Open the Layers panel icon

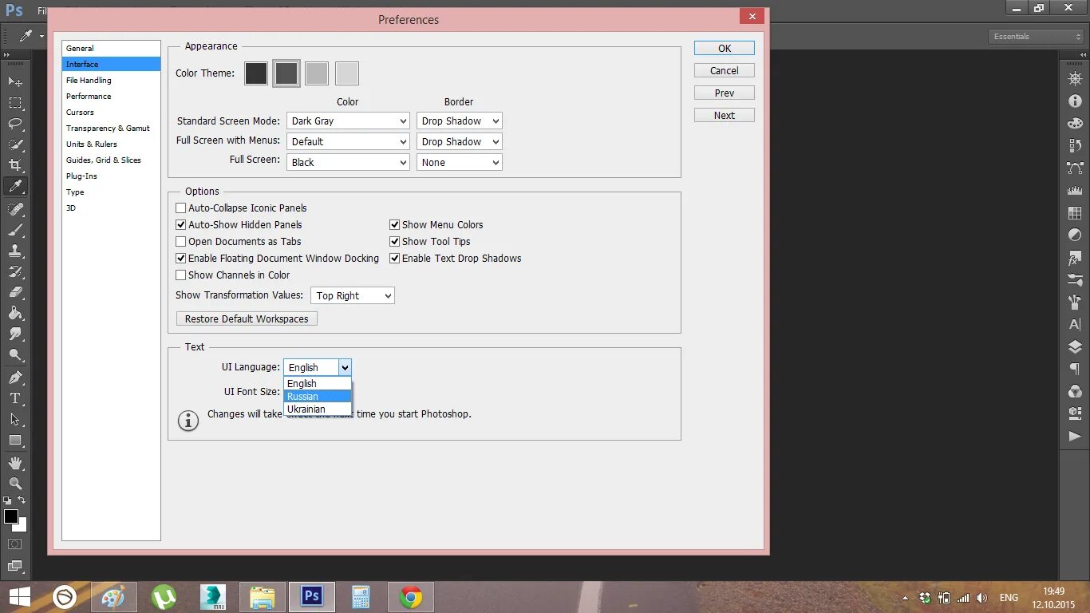tap(1075, 347)
